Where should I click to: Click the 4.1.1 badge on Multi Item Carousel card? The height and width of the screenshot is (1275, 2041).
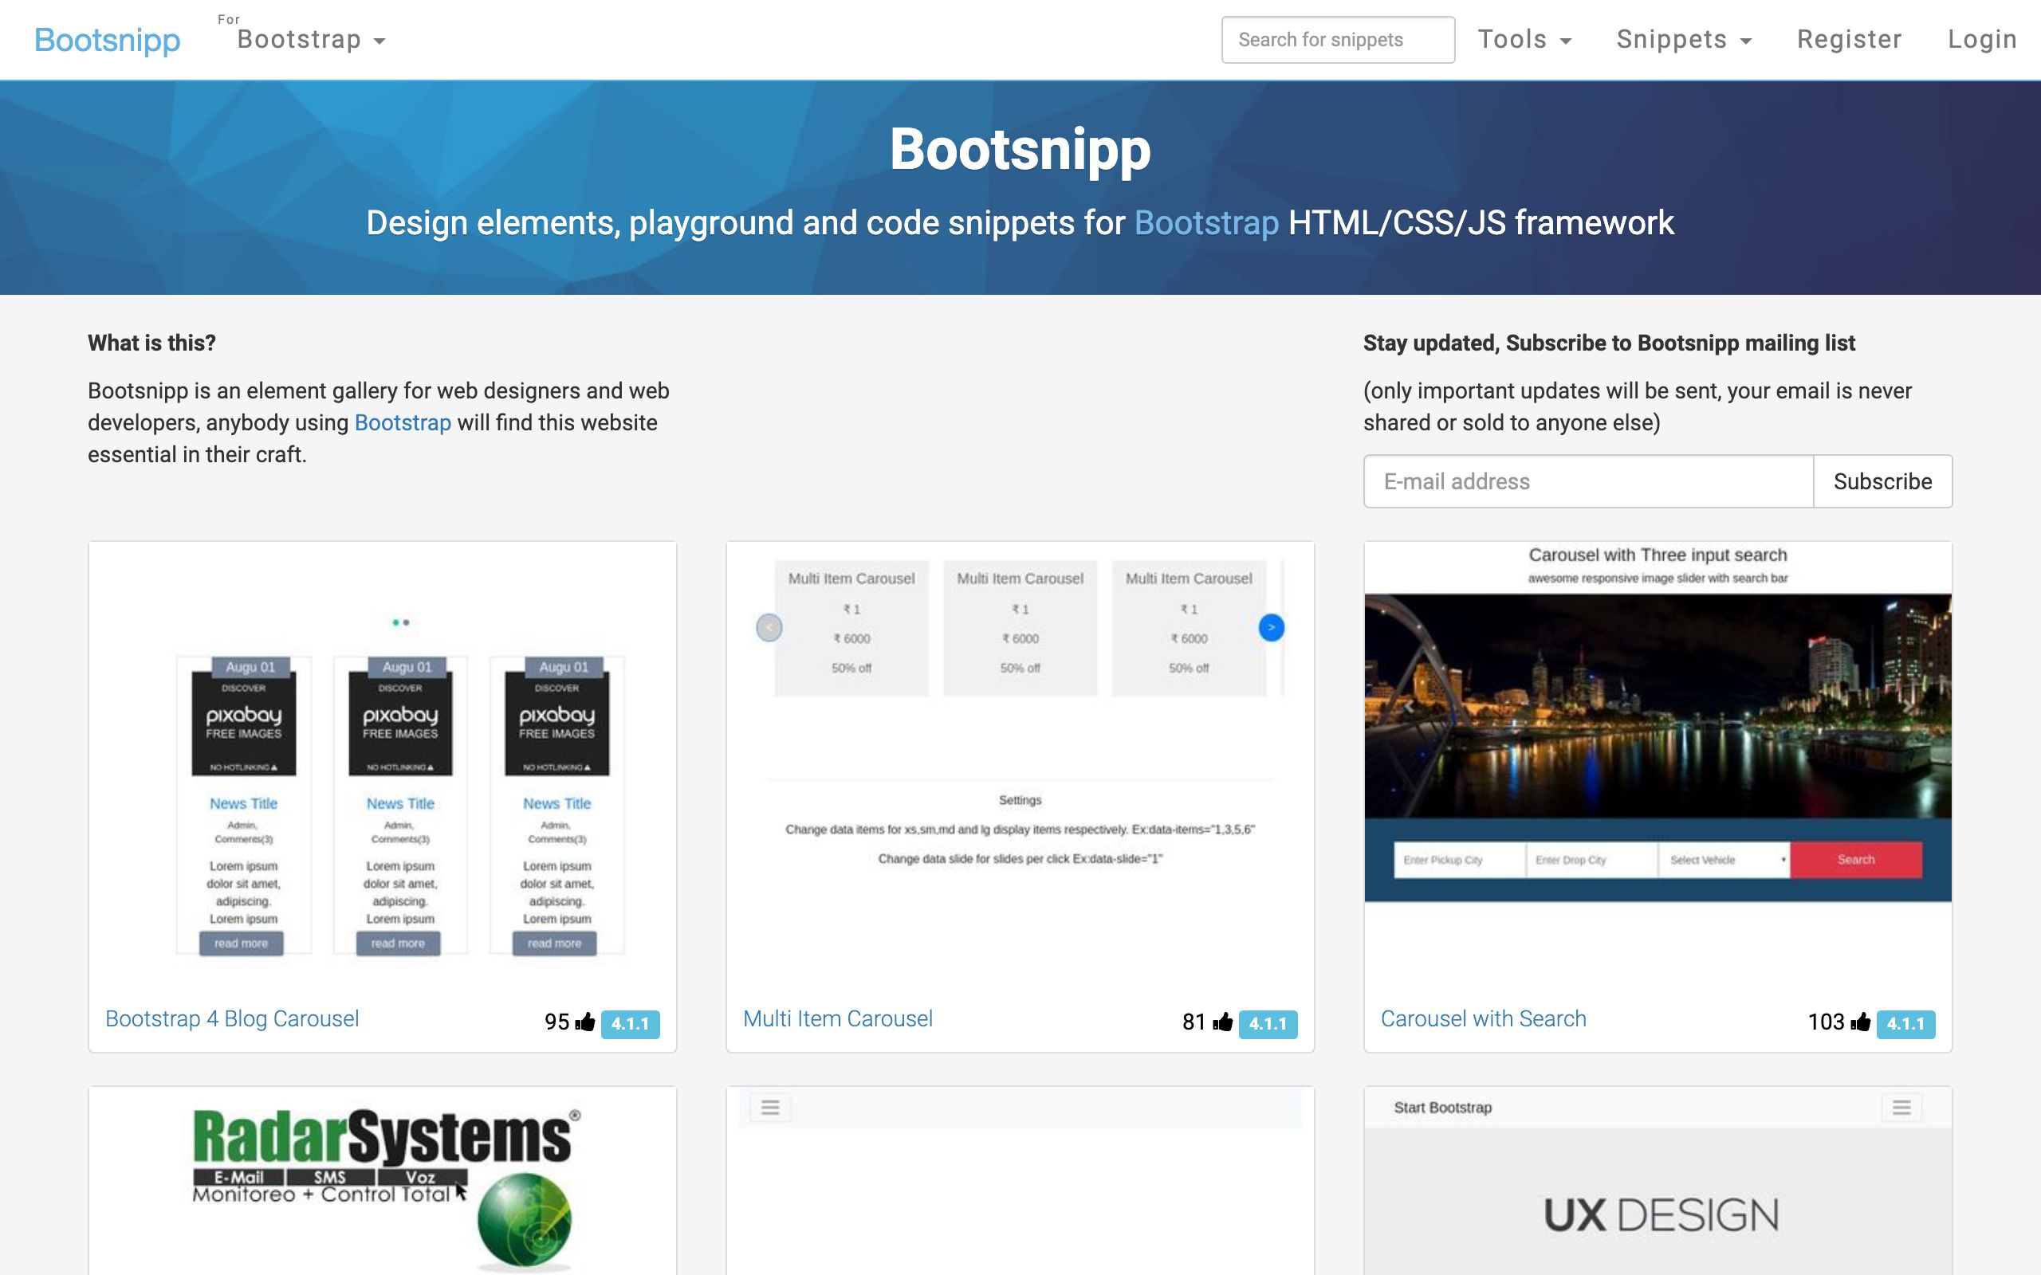1268,1024
